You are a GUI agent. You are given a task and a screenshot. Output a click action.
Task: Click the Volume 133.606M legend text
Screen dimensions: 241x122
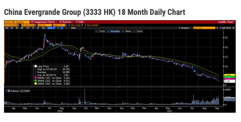click(x=20, y=91)
